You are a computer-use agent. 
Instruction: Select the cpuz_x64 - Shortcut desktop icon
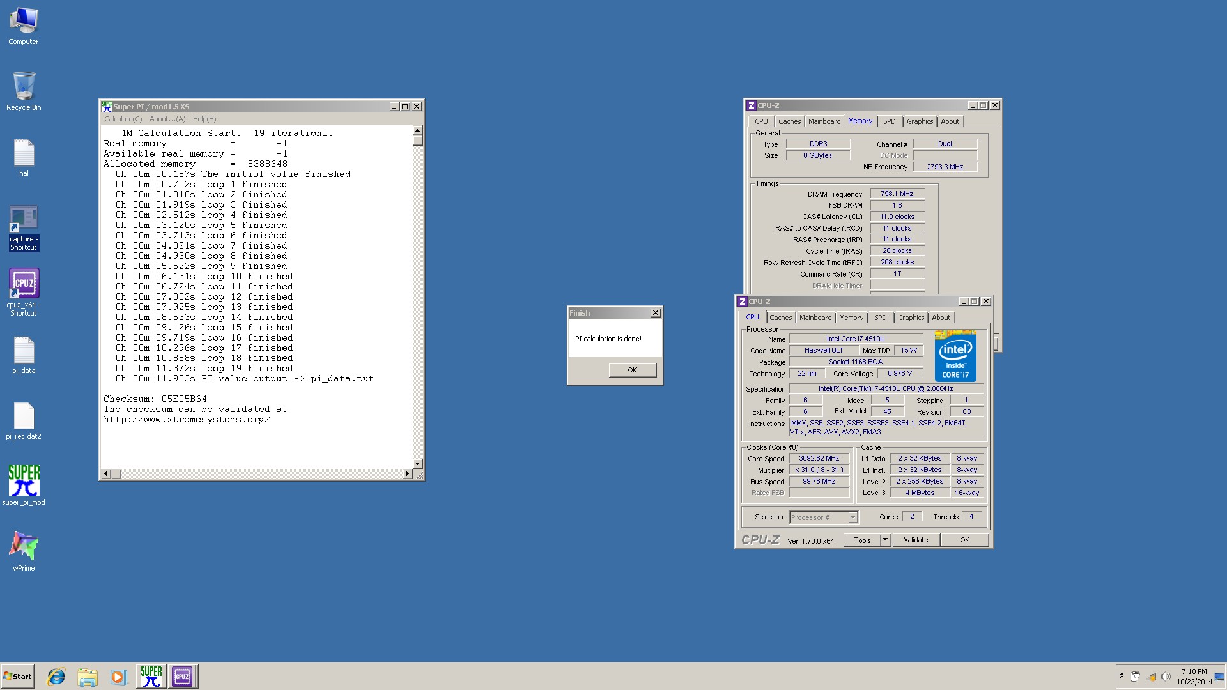pos(24,292)
